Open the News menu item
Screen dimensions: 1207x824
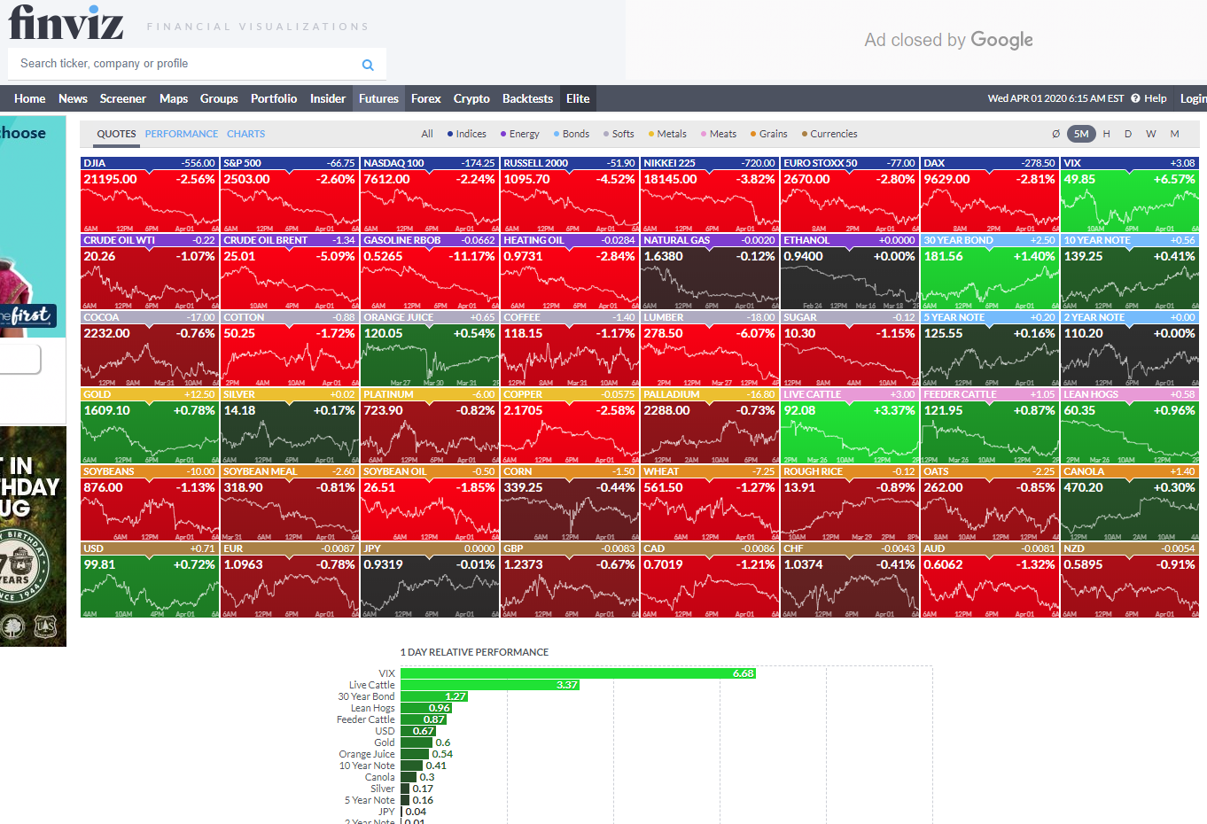(73, 98)
